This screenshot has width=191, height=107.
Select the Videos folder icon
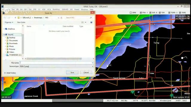coord(8,52)
